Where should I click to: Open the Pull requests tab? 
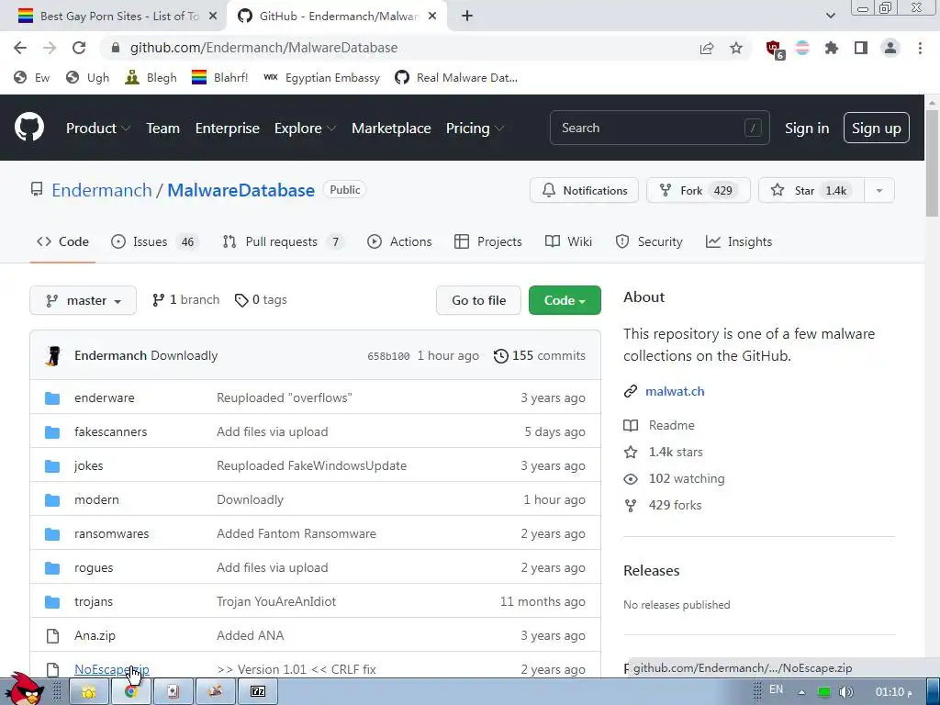283,241
